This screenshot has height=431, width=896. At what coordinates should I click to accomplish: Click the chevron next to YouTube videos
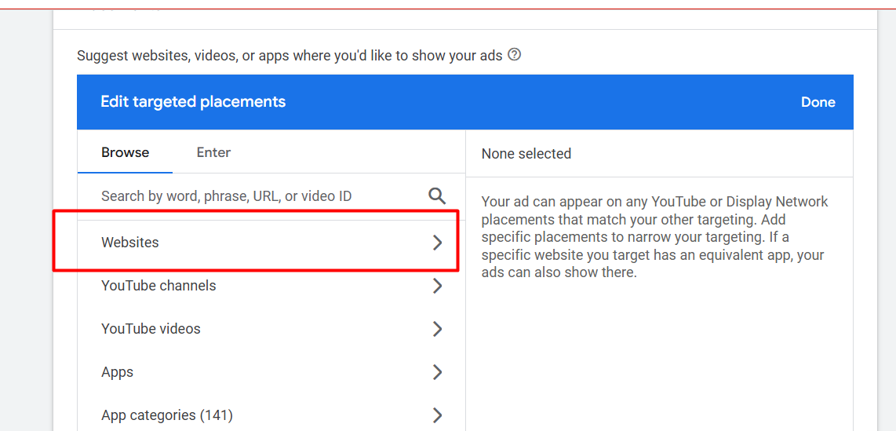point(438,329)
